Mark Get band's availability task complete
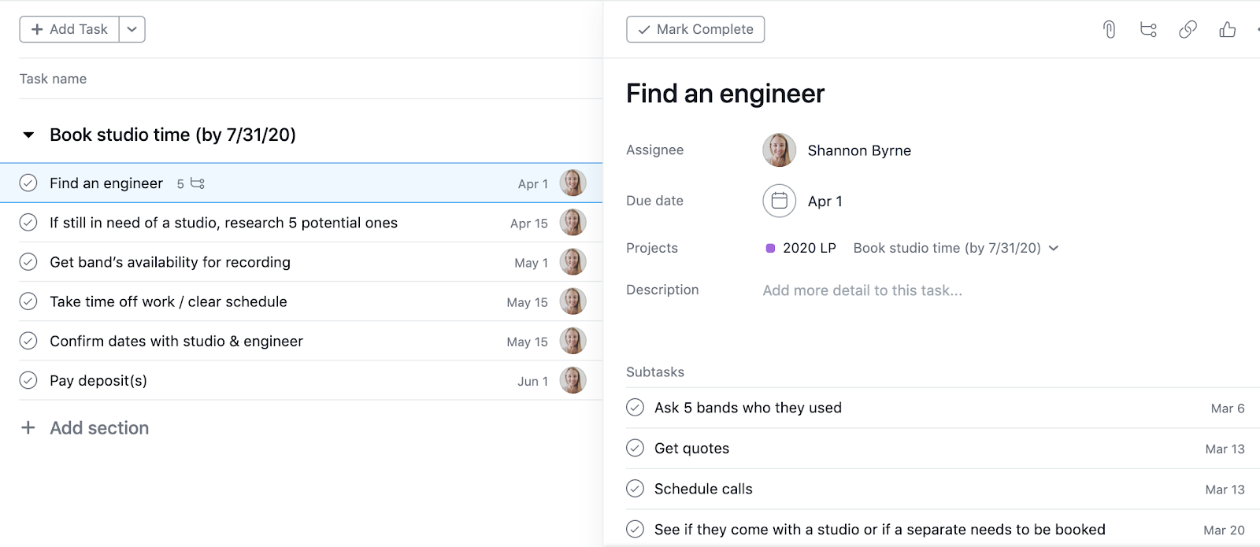Image resolution: width=1260 pixels, height=547 pixels. point(28,262)
